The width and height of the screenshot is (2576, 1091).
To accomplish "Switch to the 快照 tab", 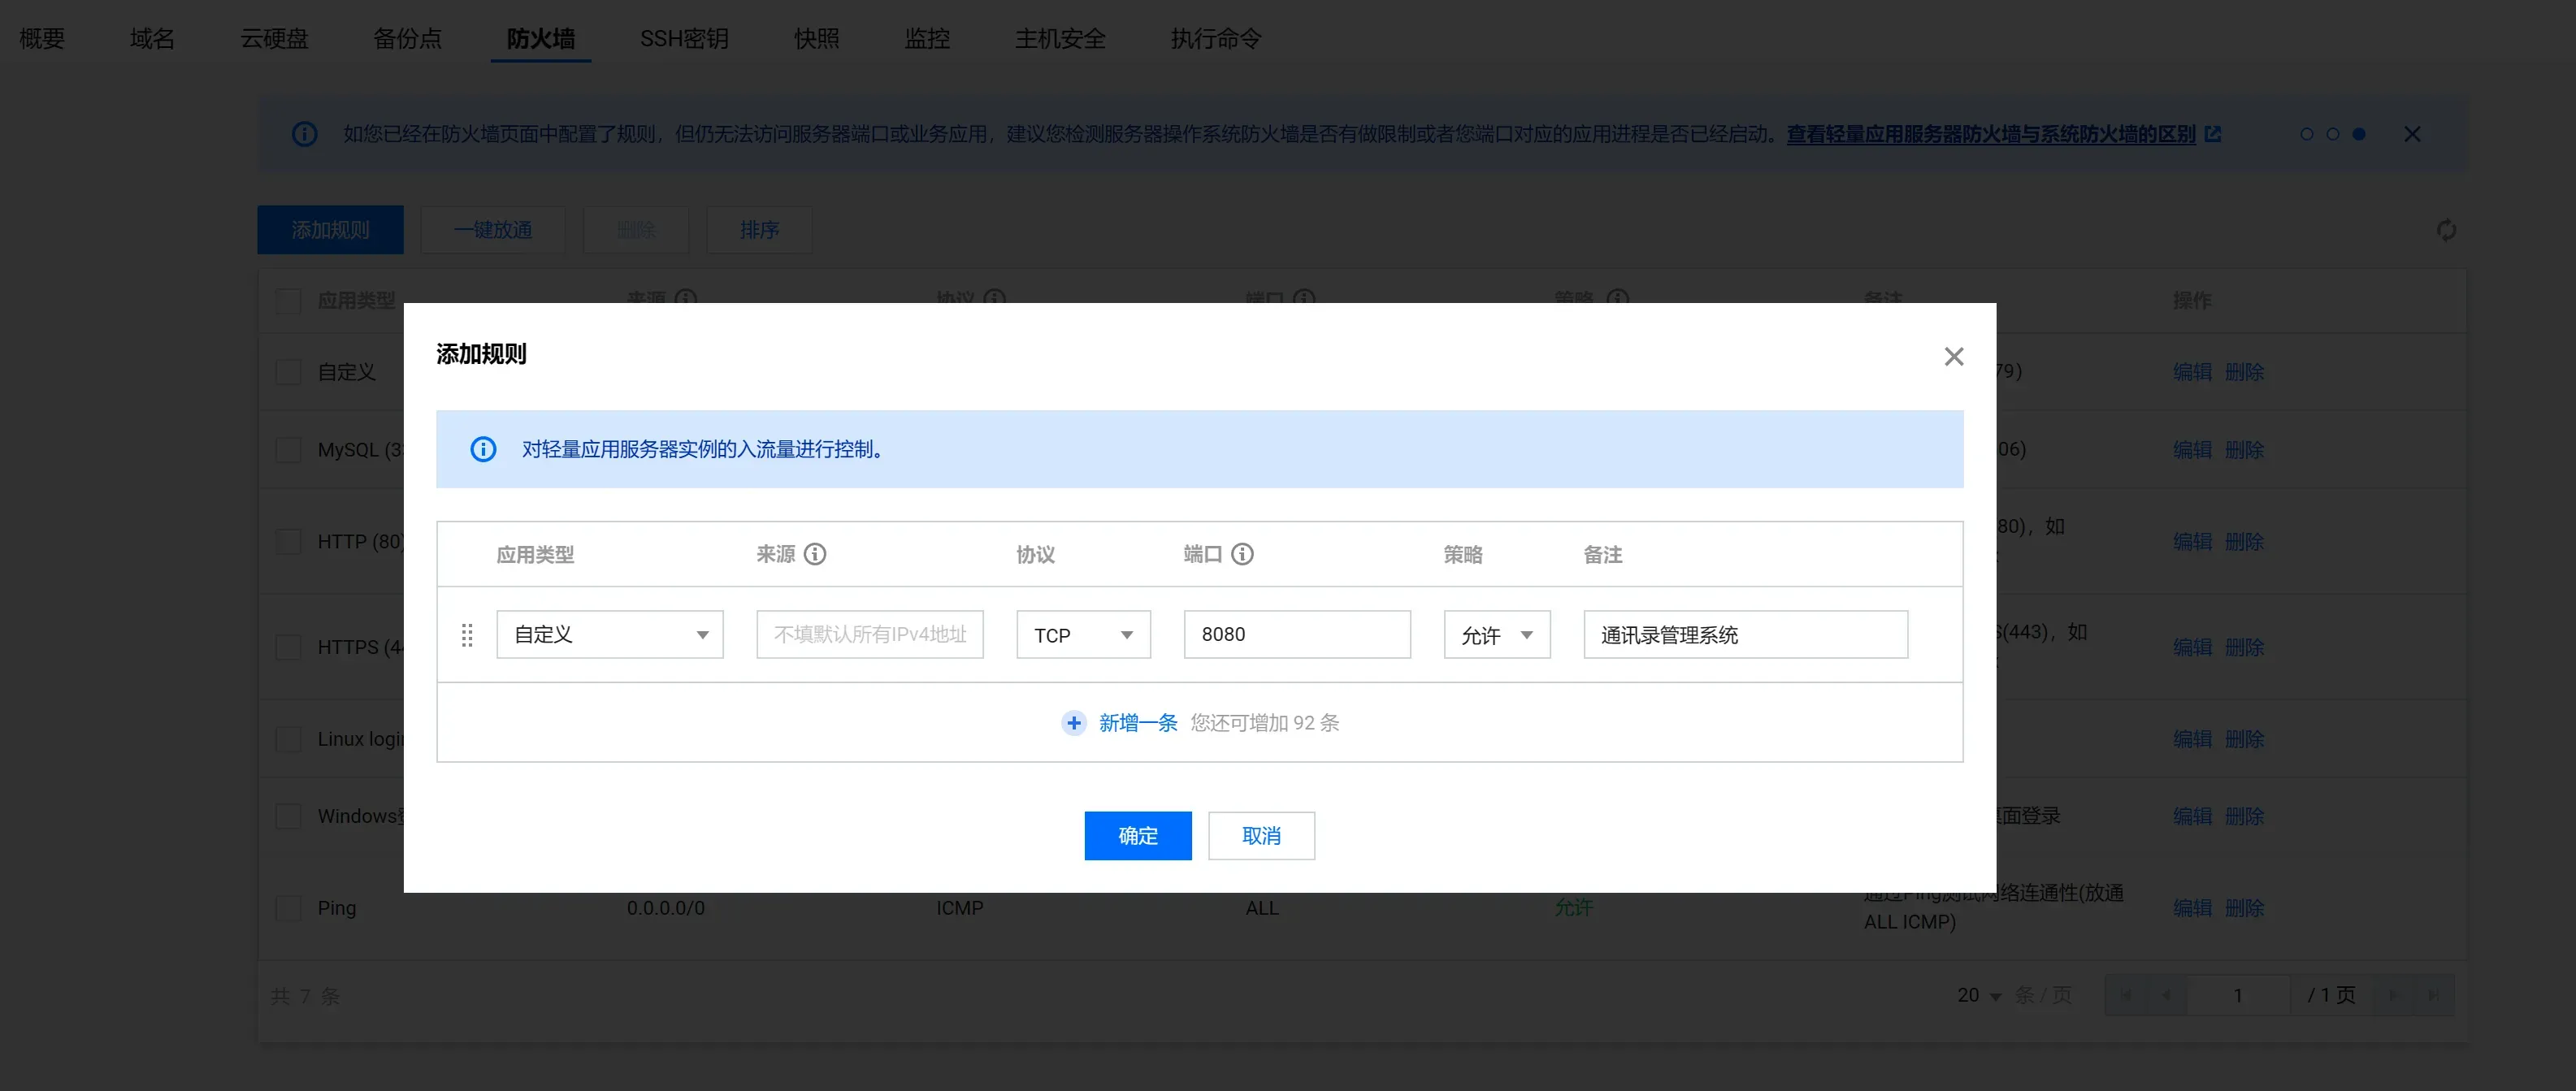I will (816, 38).
